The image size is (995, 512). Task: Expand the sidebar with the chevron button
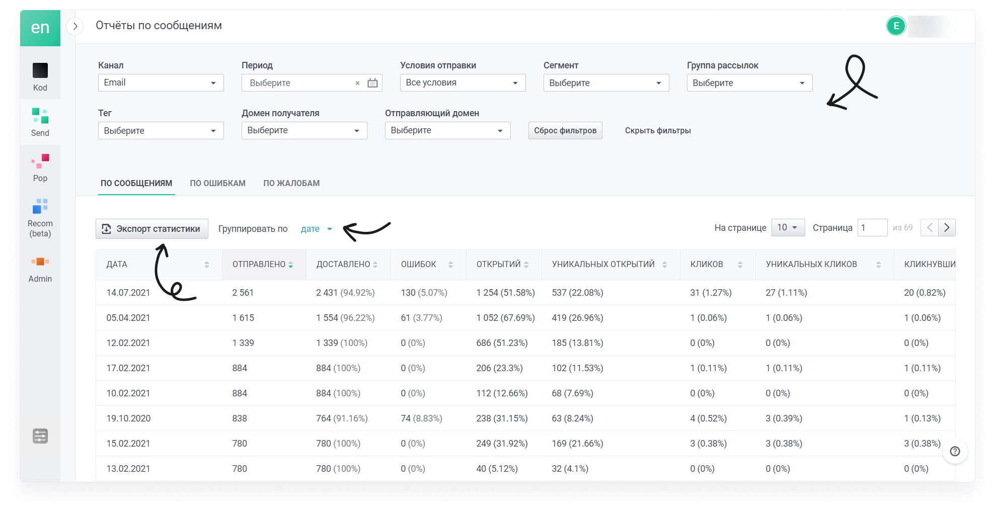click(75, 26)
